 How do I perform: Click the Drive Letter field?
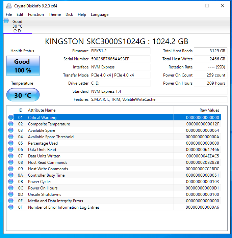[120, 83]
